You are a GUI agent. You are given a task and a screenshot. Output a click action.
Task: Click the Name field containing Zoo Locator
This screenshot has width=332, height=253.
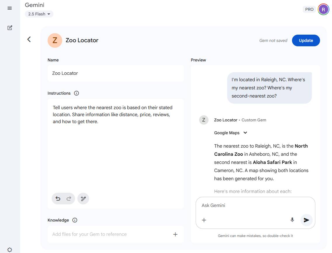(116, 73)
